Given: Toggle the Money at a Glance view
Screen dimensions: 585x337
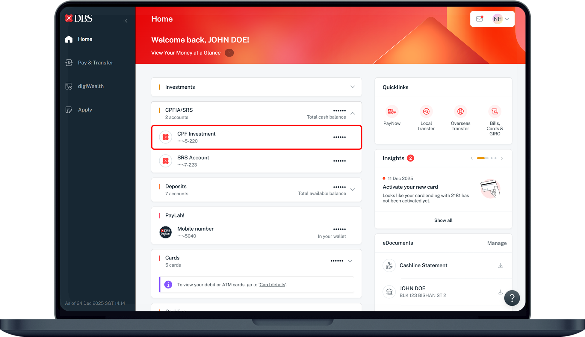Looking at the screenshot, I should (x=229, y=53).
